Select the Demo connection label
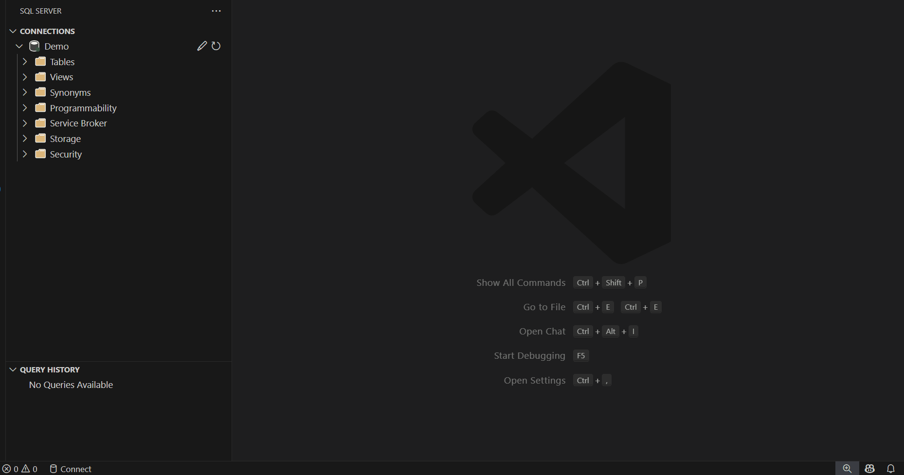Screen dimensions: 904x475 pyautogui.click(x=56, y=46)
